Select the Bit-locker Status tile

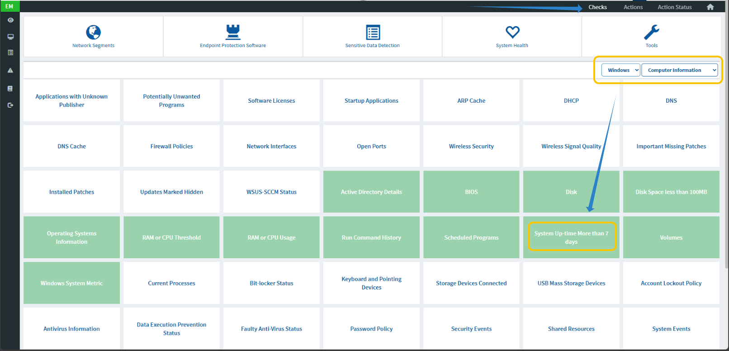pyautogui.click(x=271, y=283)
